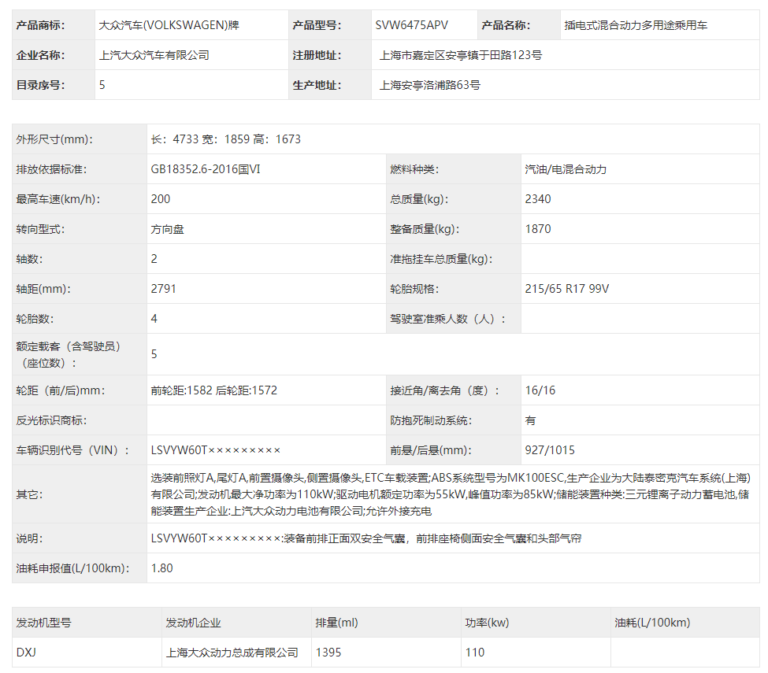Select top speed value 200
This screenshot has width=768, height=673.
point(161,199)
